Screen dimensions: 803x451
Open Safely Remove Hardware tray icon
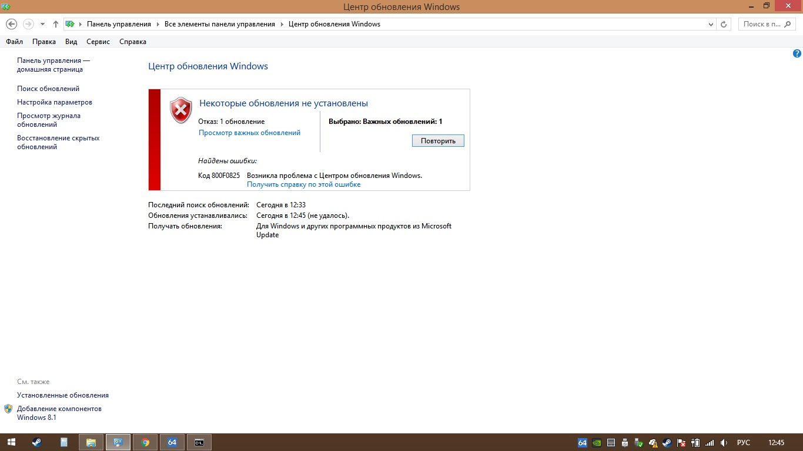point(639,443)
